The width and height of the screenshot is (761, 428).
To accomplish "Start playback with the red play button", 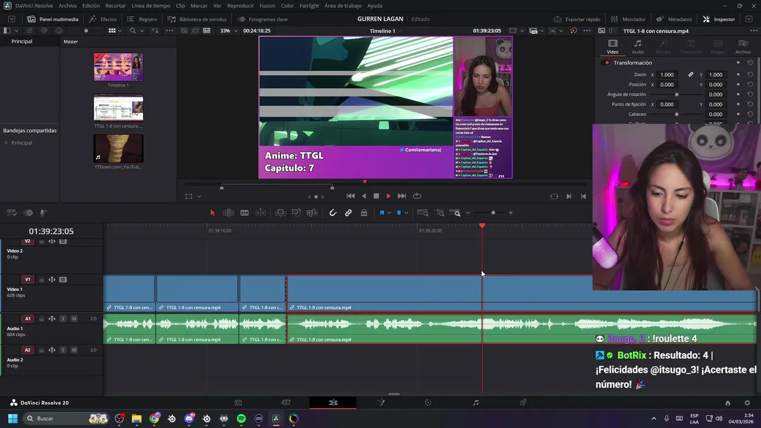I will point(388,196).
